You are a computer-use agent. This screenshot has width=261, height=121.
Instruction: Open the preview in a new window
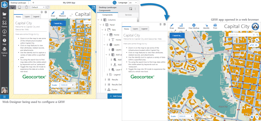pyautogui.click(x=94, y=8)
